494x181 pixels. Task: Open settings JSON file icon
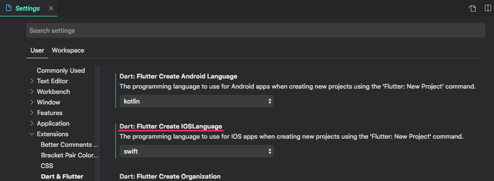click(x=472, y=8)
